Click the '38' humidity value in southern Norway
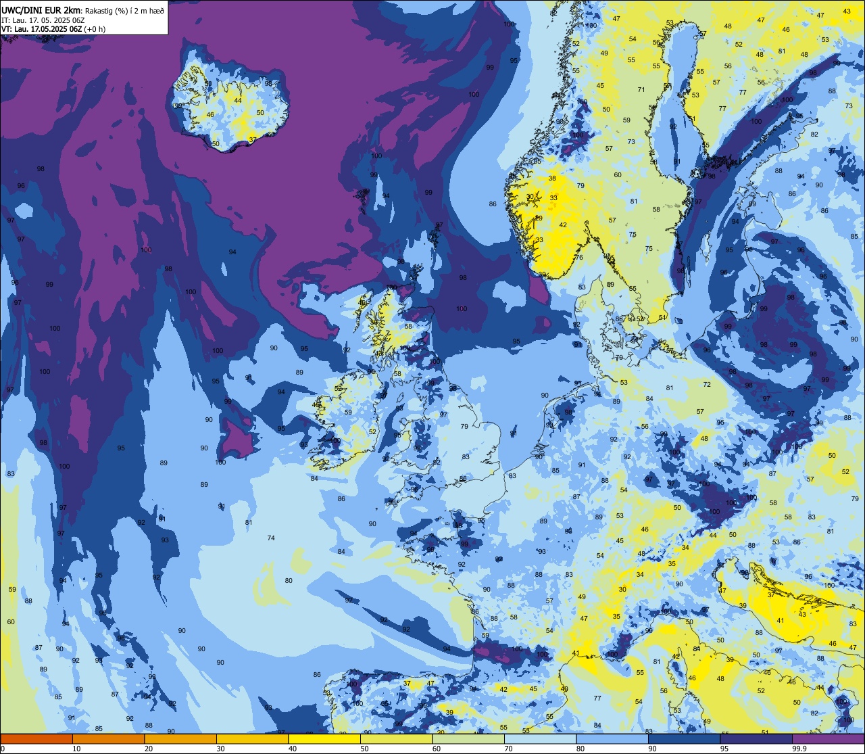The height and width of the screenshot is (754, 865). tap(552, 179)
